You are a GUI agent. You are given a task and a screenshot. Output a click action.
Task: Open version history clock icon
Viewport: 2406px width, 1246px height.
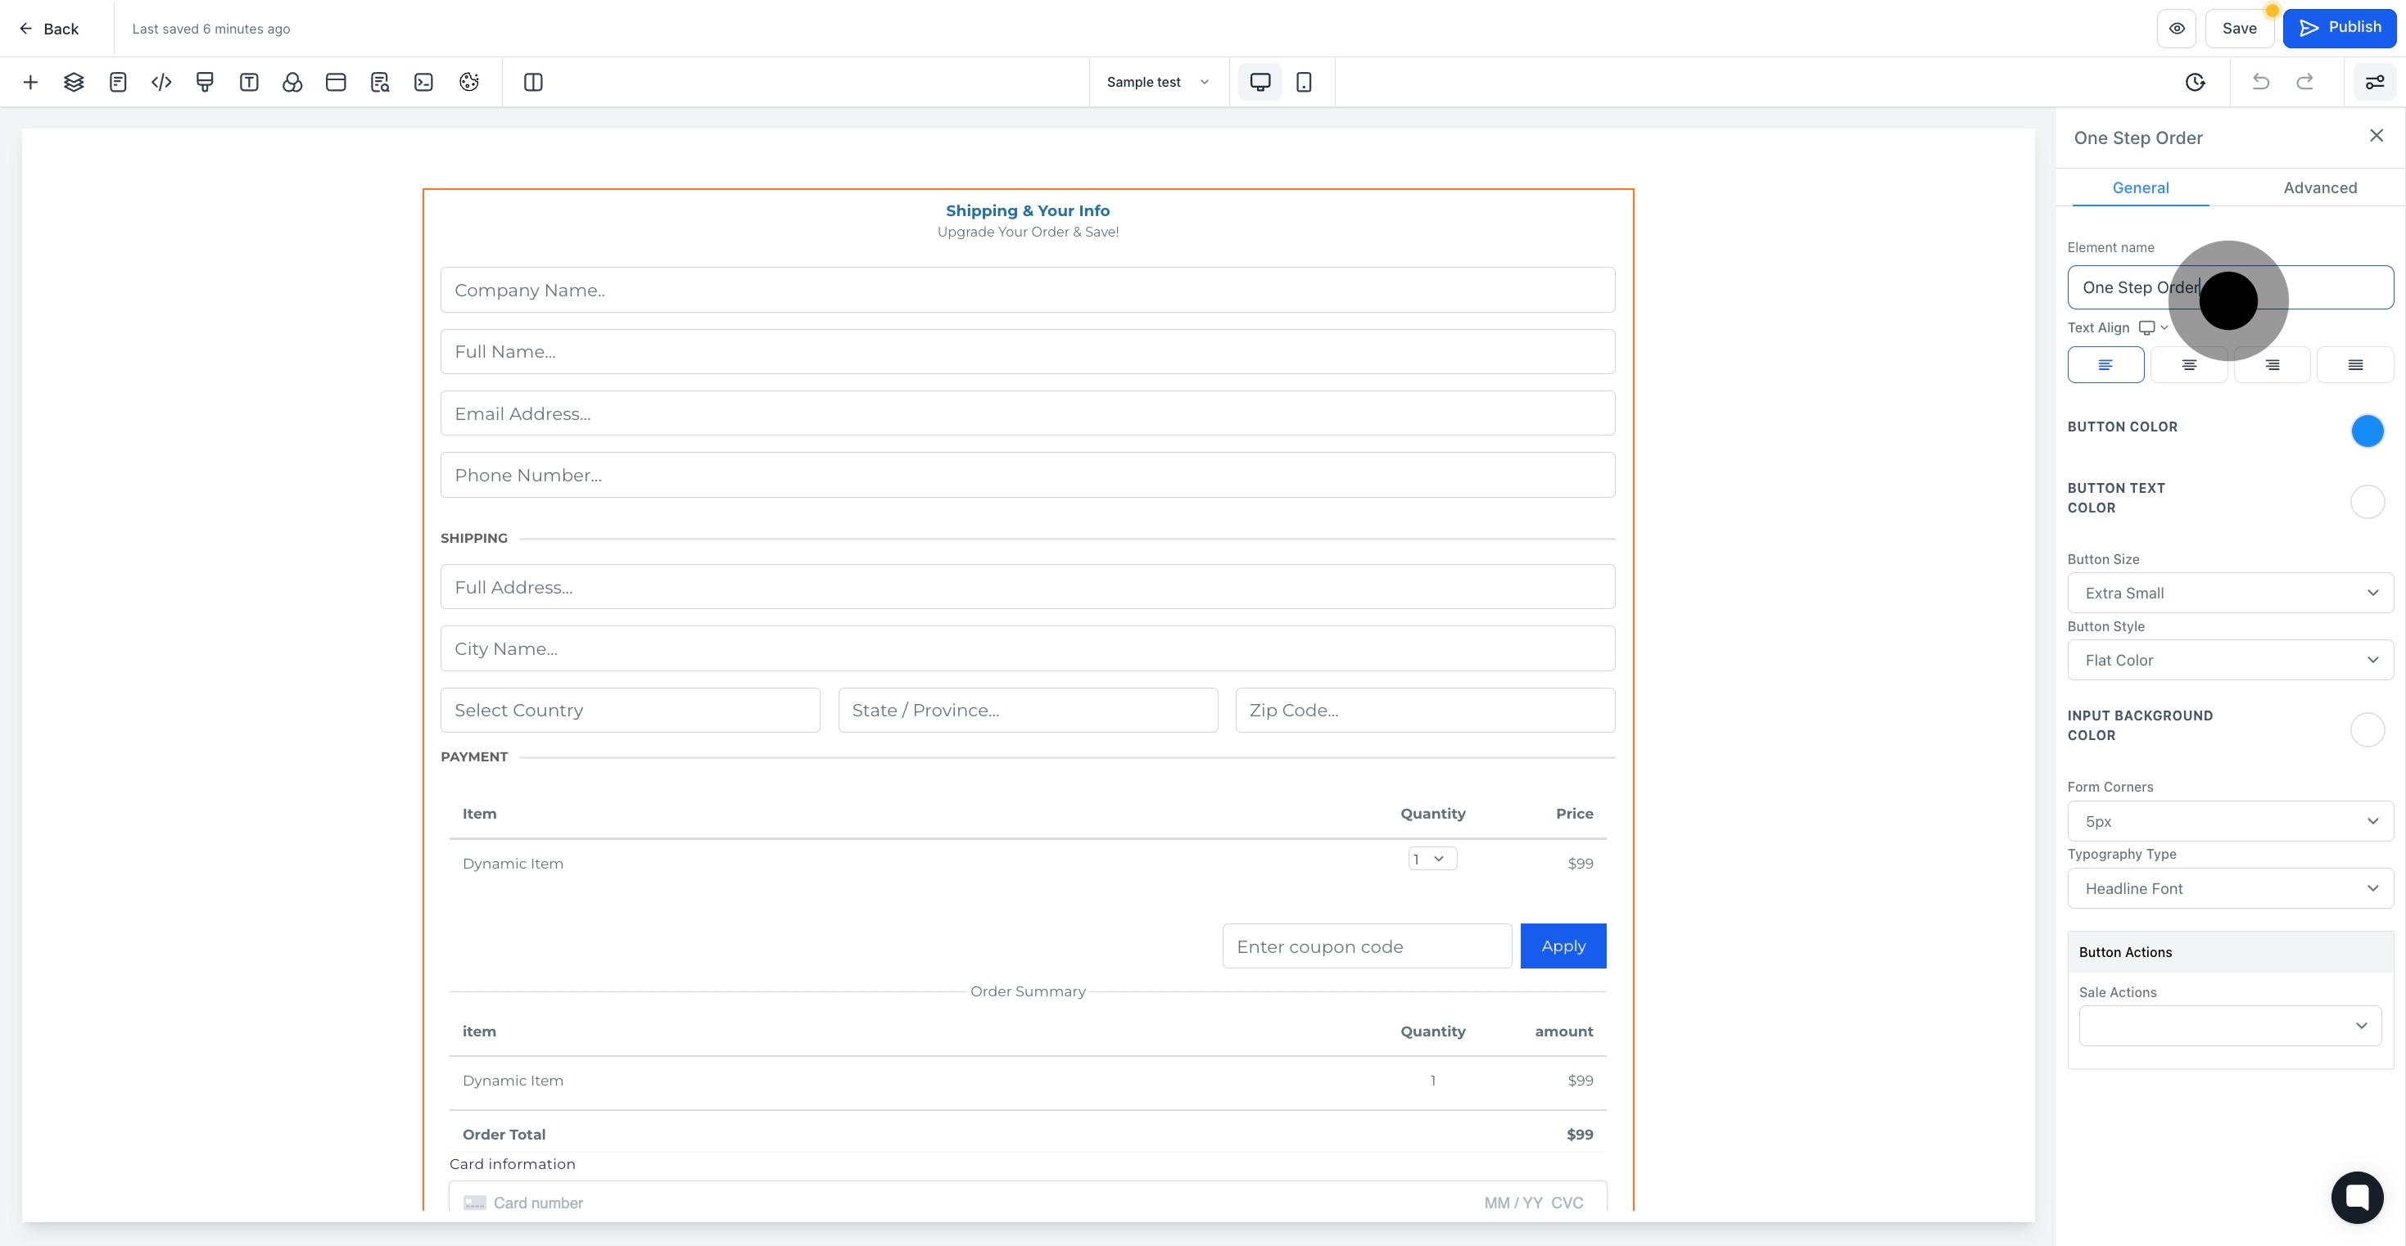point(2195,82)
